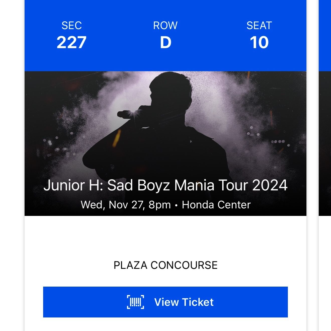Tap the bullet separator before Honda Center
Image resolution: width=331 pixels, height=331 pixels.
176,205
